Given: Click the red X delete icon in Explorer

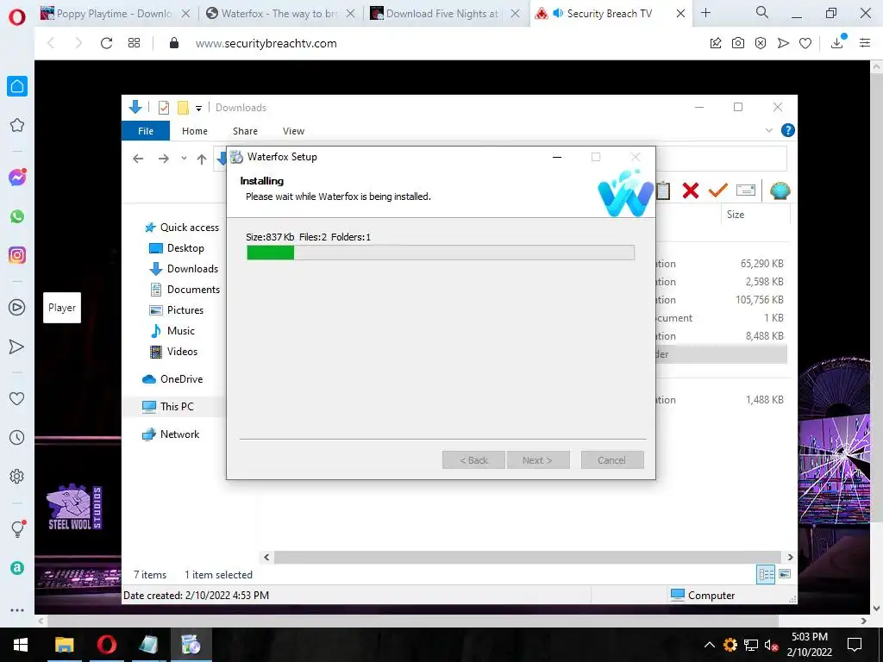Looking at the screenshot, I should coord(691,190).
